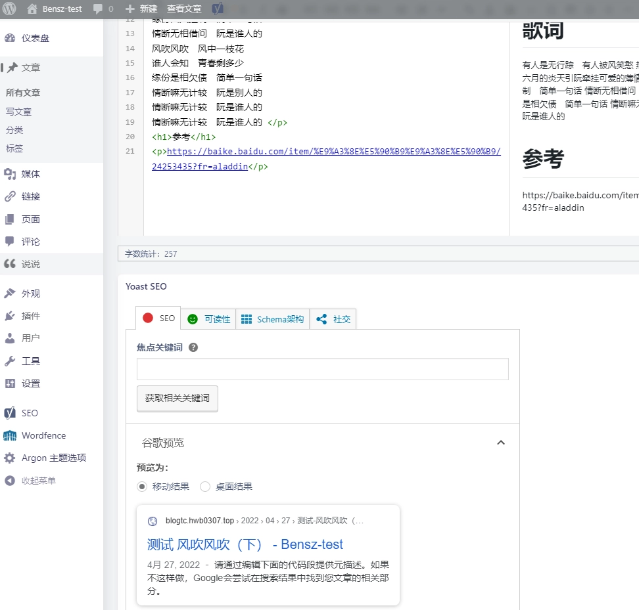This screenshot has height=610, width=639.
Task: Click the gear icon for Argon 主题选项
Action: (x=10, y=458)
